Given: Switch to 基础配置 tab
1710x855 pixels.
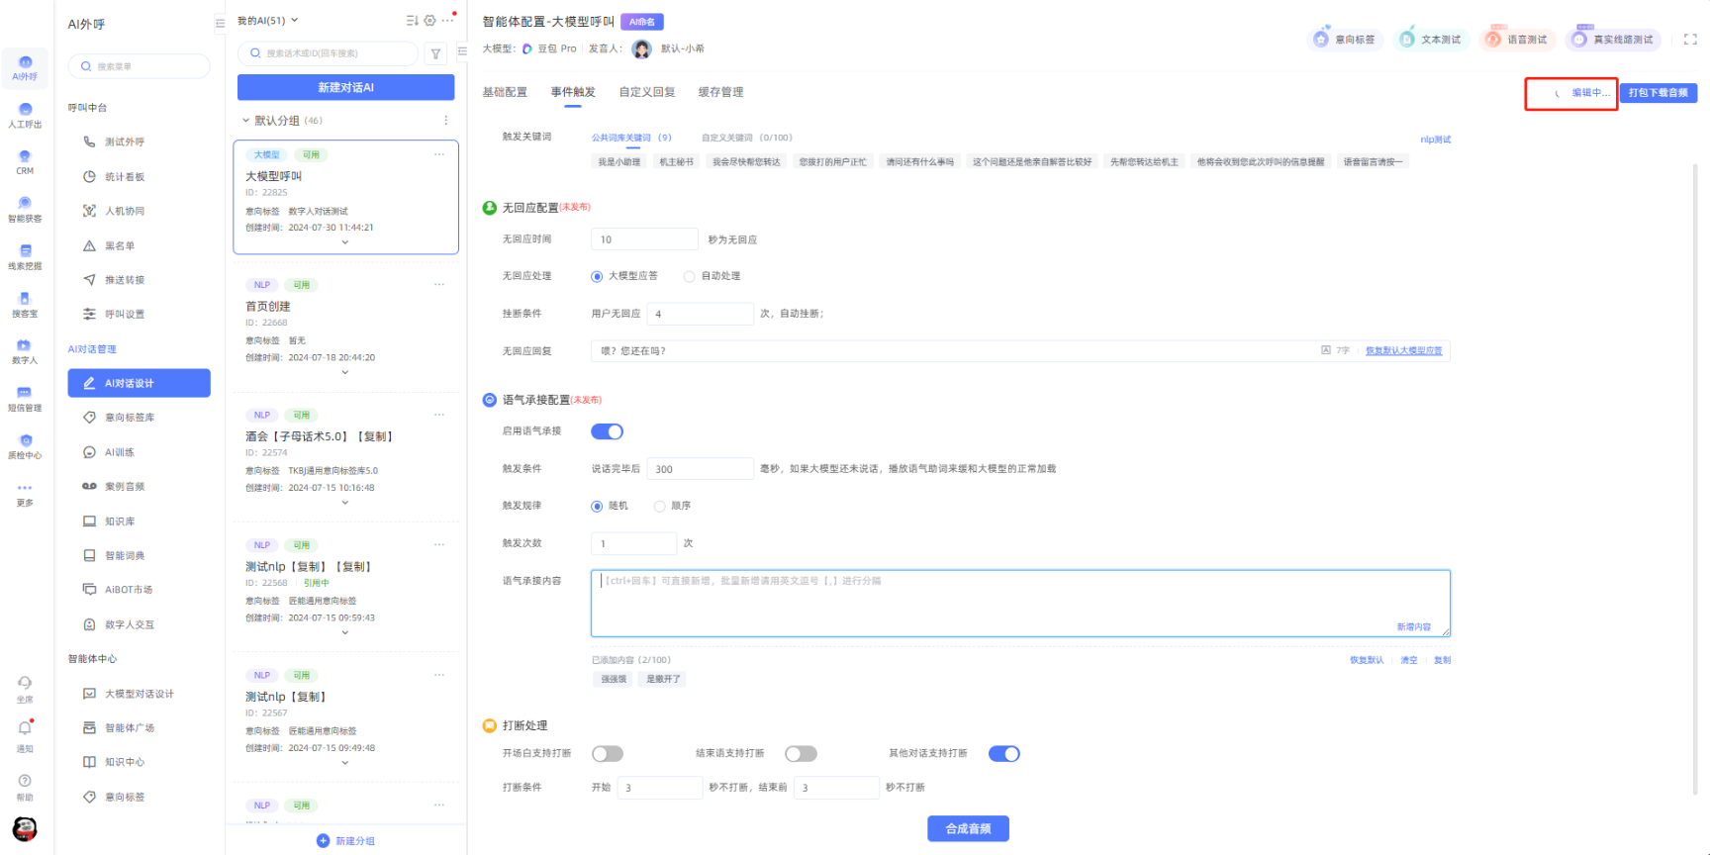Looking at the screenshot, I should 505,92.
